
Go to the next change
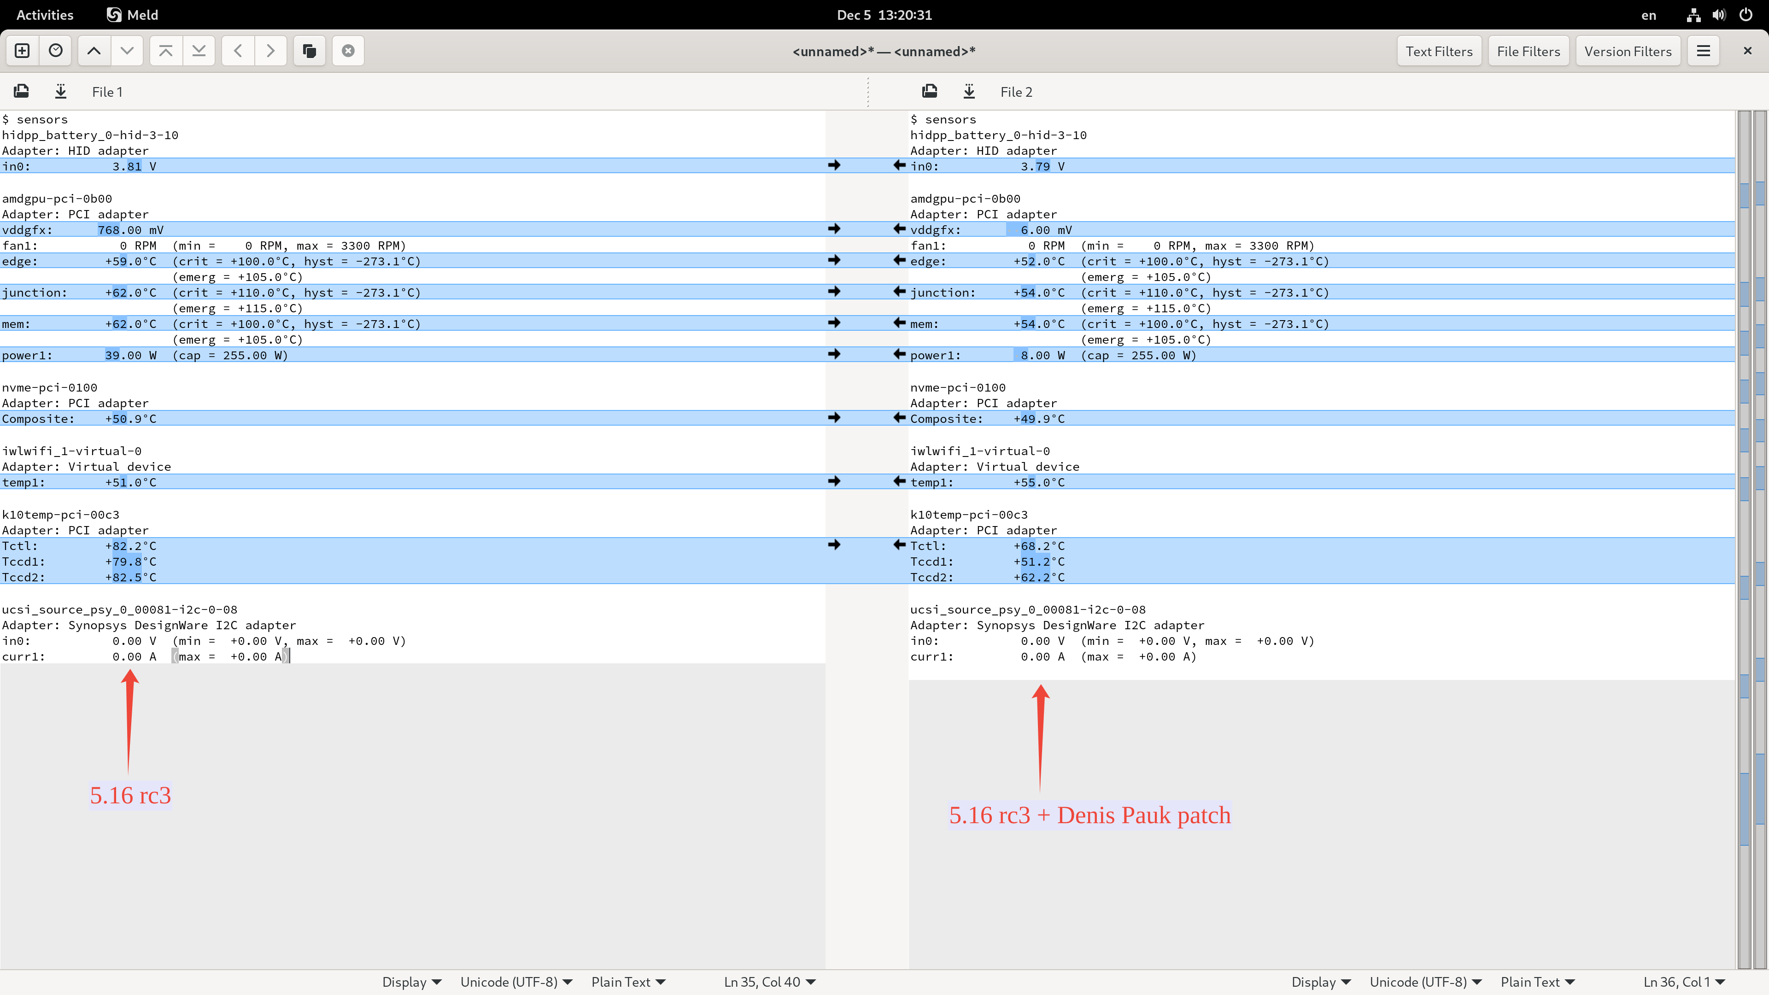pos(127,50)
